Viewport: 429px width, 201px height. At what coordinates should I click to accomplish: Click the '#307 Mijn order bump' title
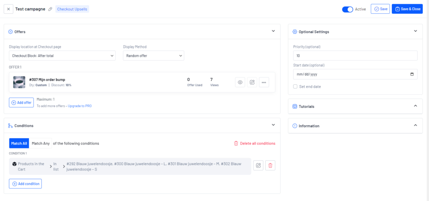click(x=47, y=80)
